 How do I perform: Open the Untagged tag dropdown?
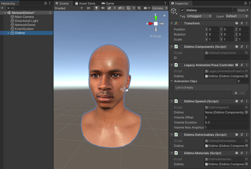point(199,16)
